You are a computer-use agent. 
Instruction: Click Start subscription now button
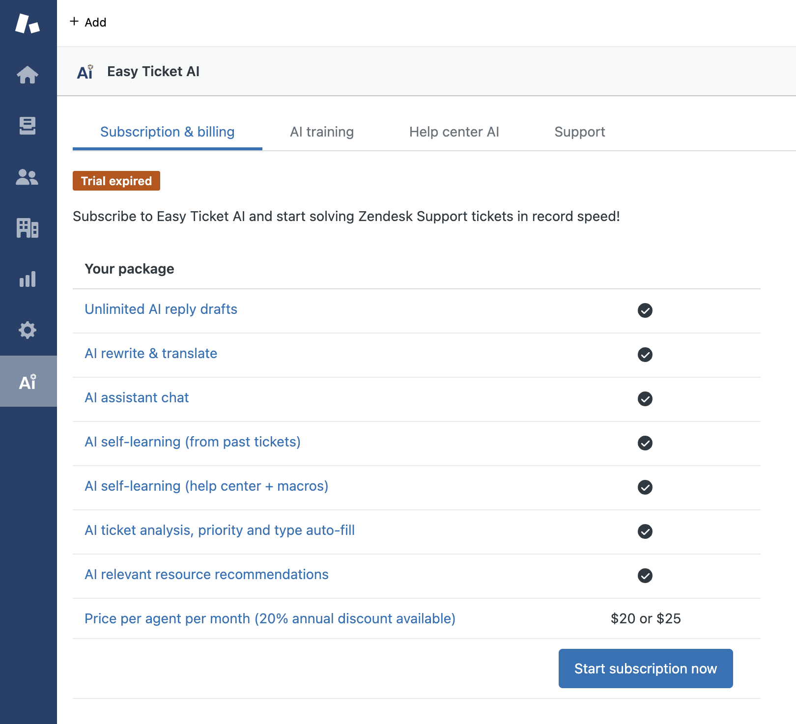click(645, 668)
